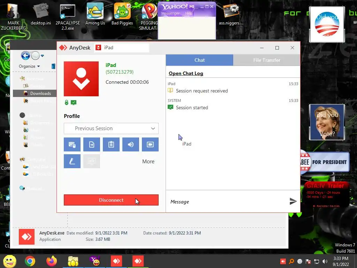This screenshot has width=357, height=268.
Task: Click the Hillary Did you Vote gadget
Action: pyautogui.click(x=327, y=122)
